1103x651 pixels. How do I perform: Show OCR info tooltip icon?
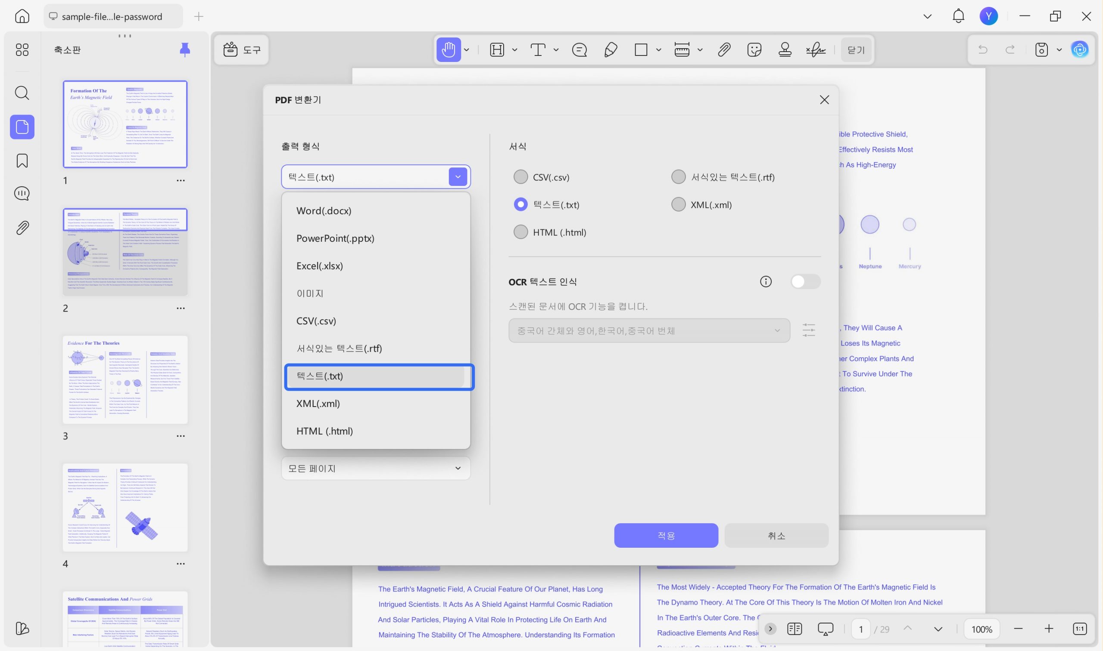(x=766, y=282)
